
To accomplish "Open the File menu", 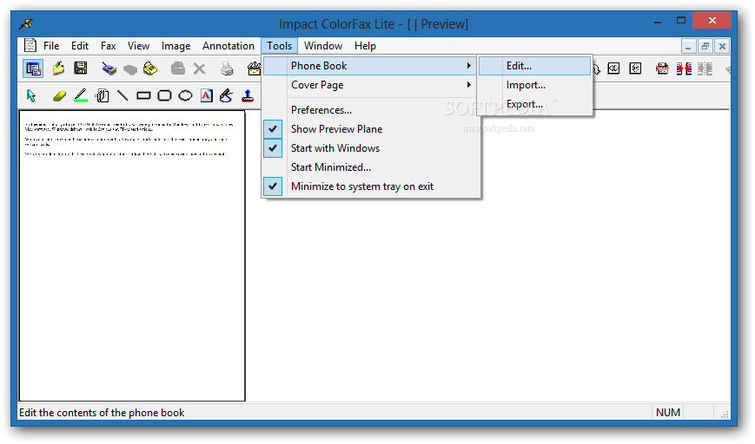I will coord(51,46).
